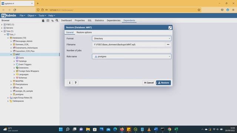
Task: Expand the Schemas node under MNT
Action: [14, 78]
